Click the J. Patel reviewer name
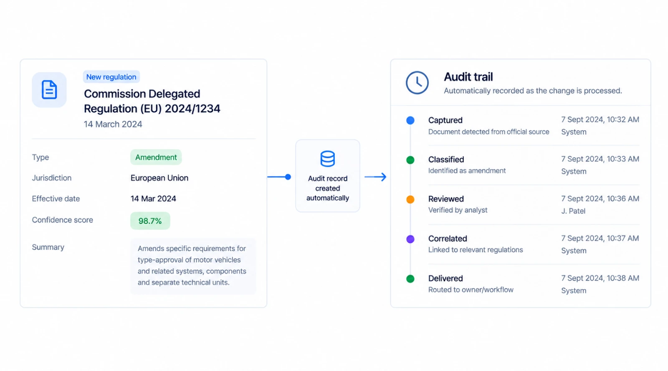Image resolution: width=668 pixels, height=371 pixels. tap(573, 211)
